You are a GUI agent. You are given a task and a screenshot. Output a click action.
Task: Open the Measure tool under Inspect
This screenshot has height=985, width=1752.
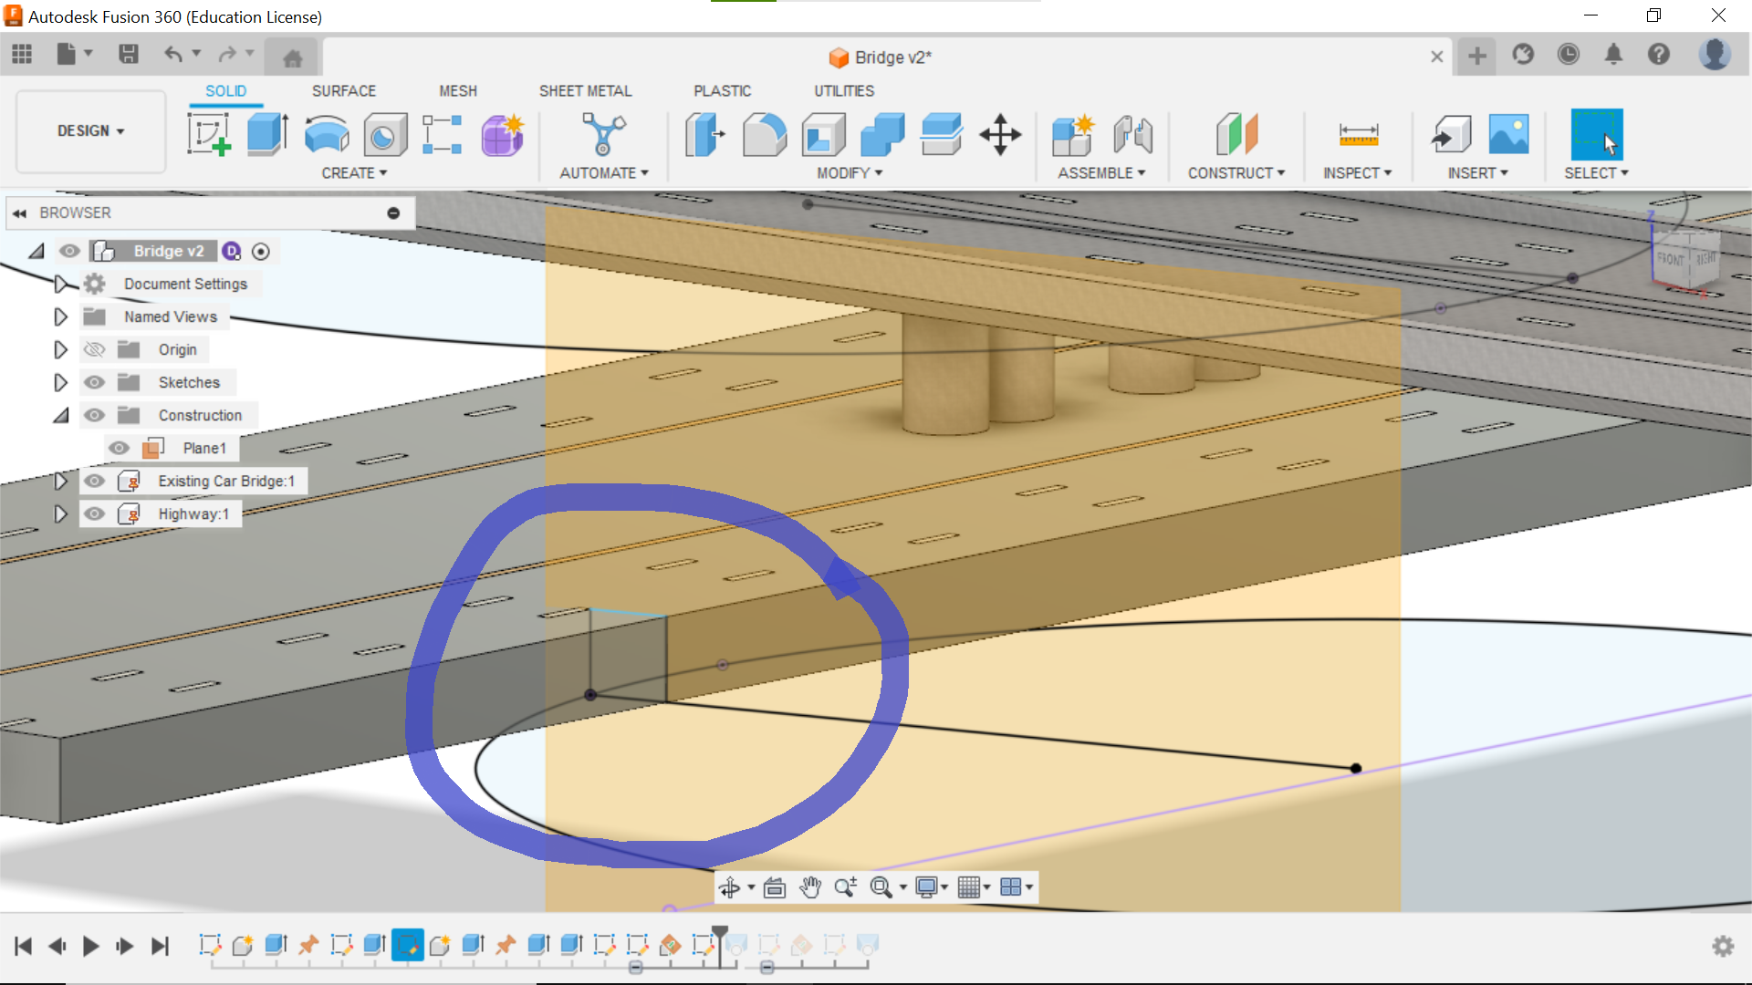(1358, 135)
